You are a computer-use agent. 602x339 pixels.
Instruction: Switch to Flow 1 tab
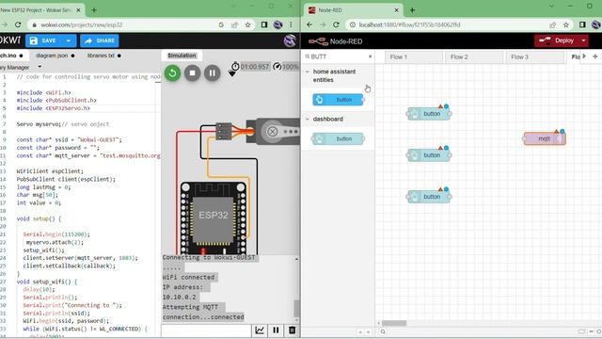pyautogui.click(x=414, y=56)
